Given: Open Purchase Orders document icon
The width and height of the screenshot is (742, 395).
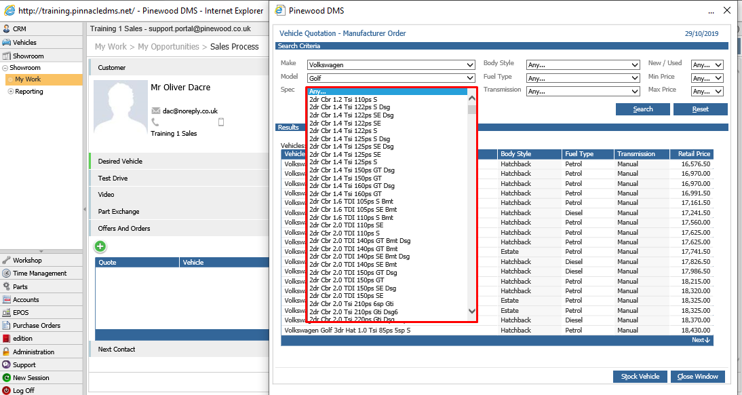Looking at the screenshot, I should pyautogui.click(x=7, y=325).
